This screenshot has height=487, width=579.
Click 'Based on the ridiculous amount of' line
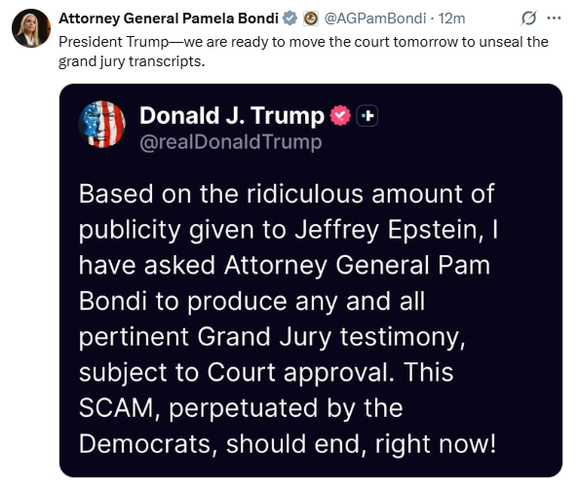click(x=287, y=194)
